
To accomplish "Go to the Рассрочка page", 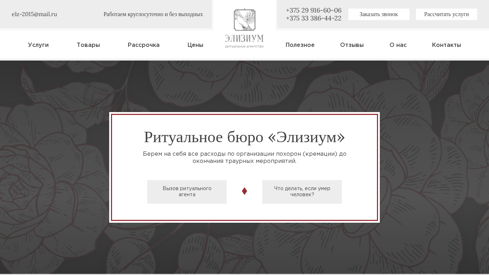I will click(144, 45).
